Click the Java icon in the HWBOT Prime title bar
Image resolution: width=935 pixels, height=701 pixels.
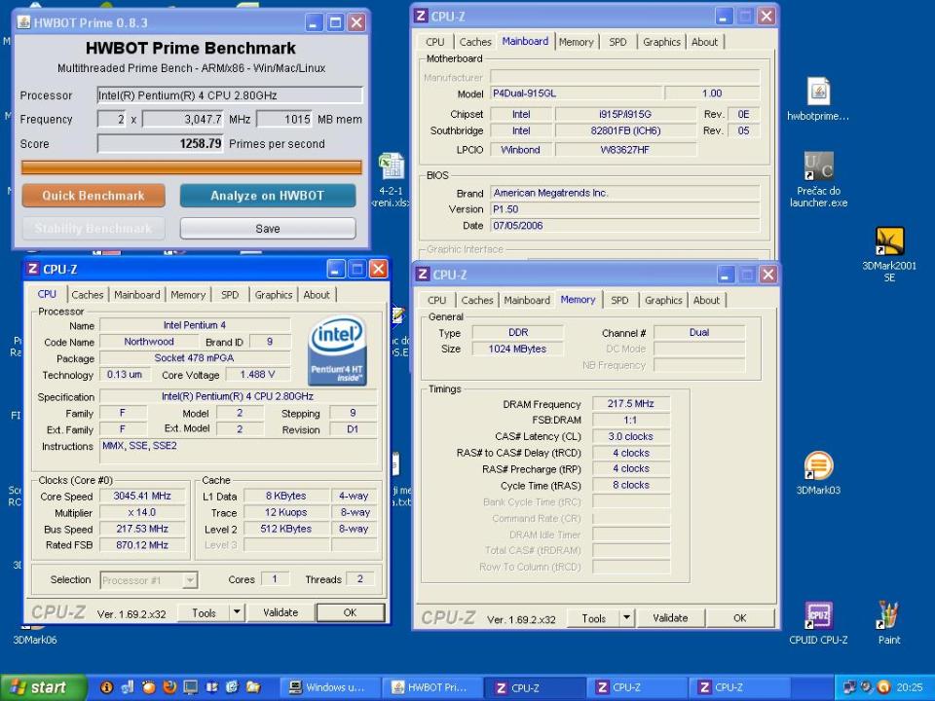(x=23, y=22)
